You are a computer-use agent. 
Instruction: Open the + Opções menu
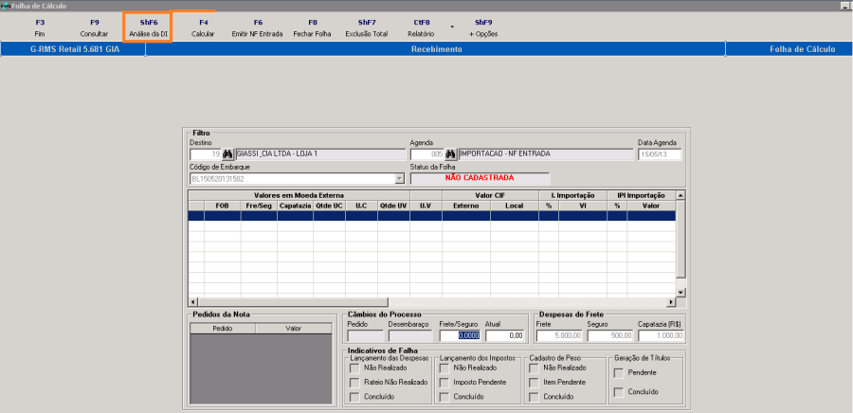click(x=483, y=28)
